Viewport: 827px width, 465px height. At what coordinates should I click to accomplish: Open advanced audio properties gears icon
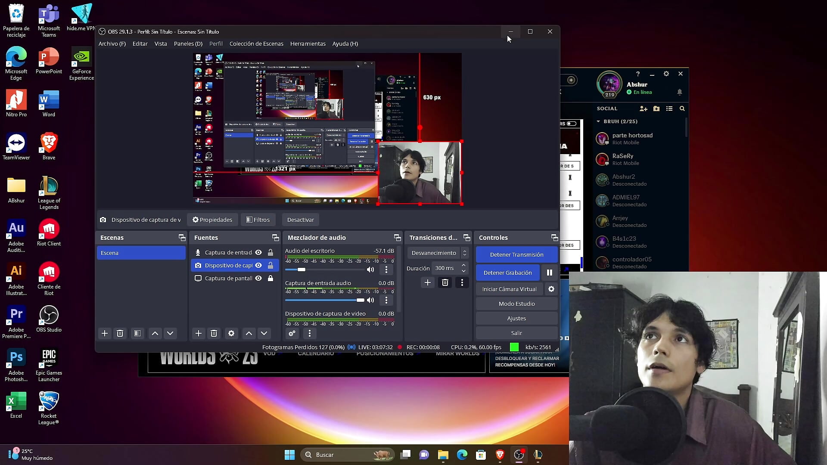[x=292, y=333]
